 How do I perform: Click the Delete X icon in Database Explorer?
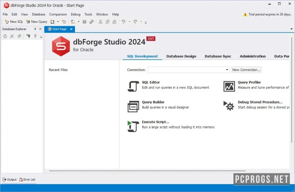[12, 36]
